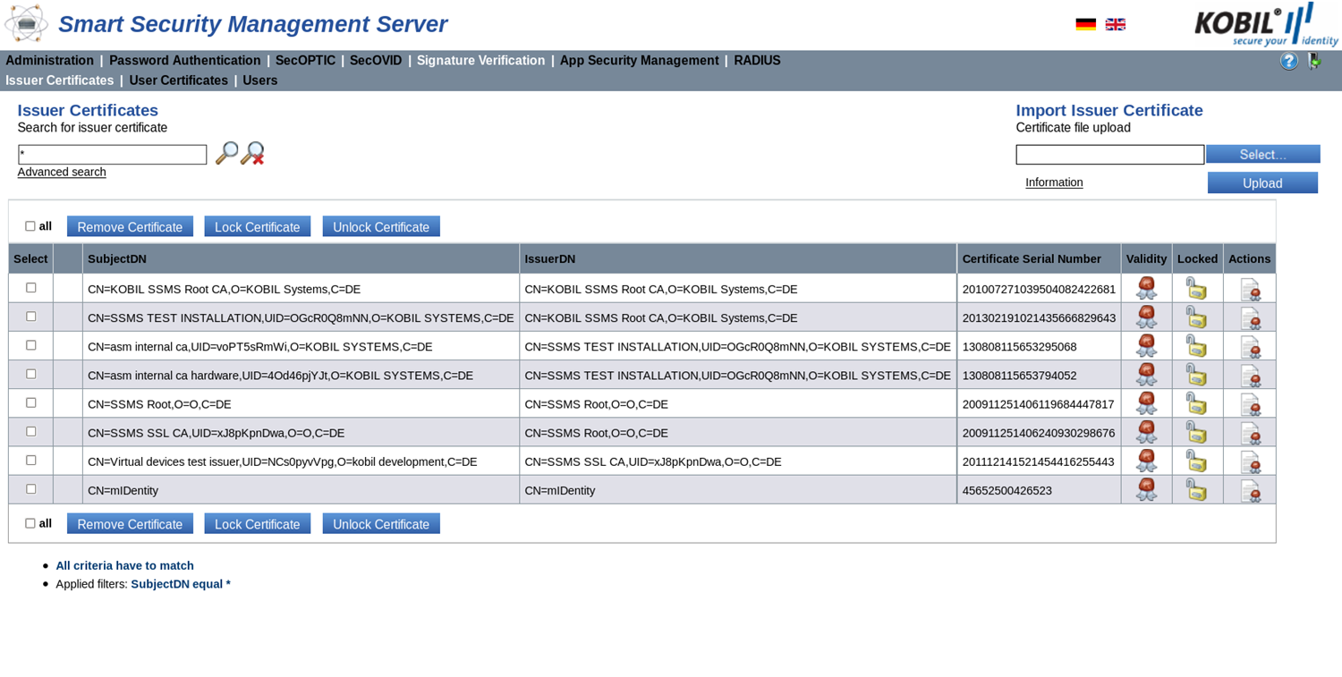Screen dimensions: 1342x677
Task: Open the Advanced search link
Action: click(x=62, y=172)
